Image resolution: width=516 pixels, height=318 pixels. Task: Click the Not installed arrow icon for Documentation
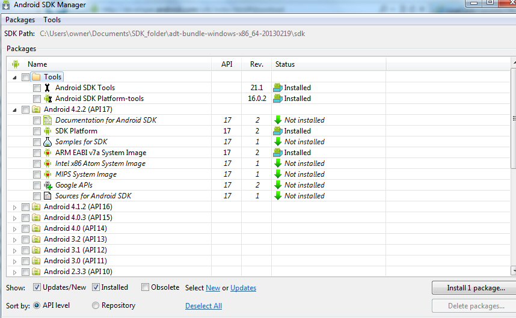278,120
